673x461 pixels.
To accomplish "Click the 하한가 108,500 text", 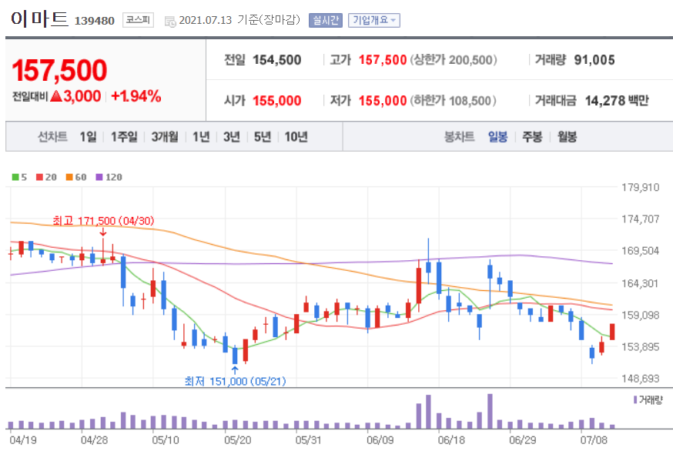I will click(454, 101).
